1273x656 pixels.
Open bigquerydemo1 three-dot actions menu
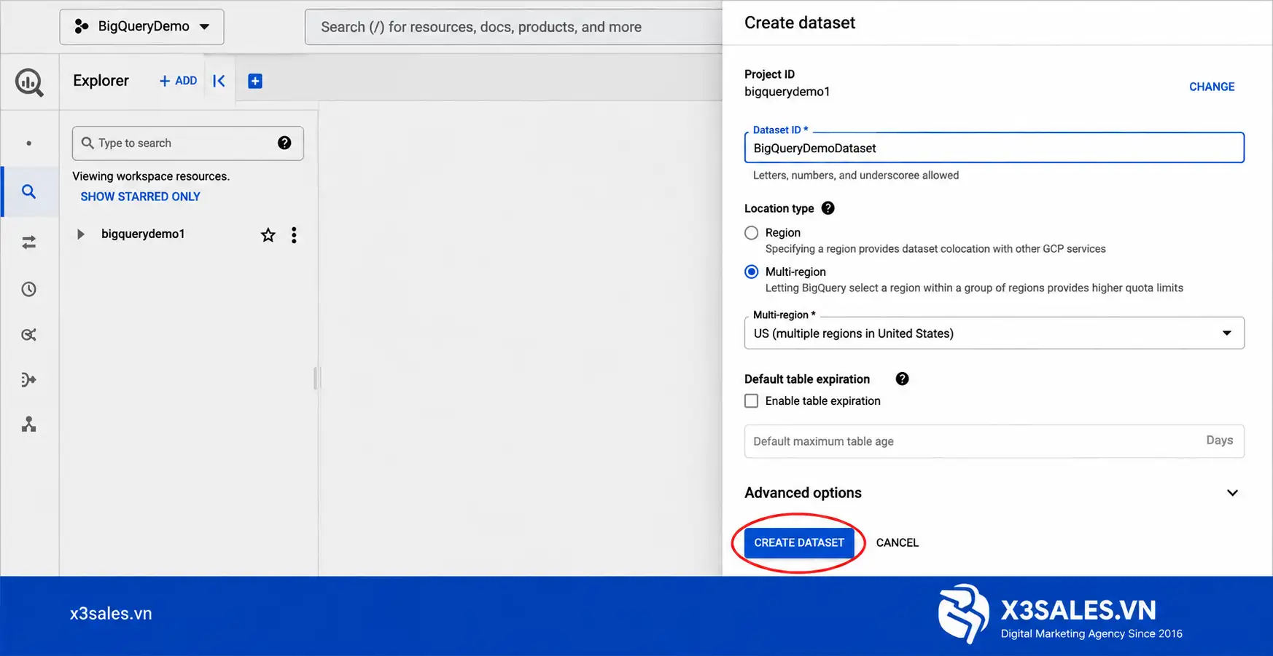click(294, 234)
